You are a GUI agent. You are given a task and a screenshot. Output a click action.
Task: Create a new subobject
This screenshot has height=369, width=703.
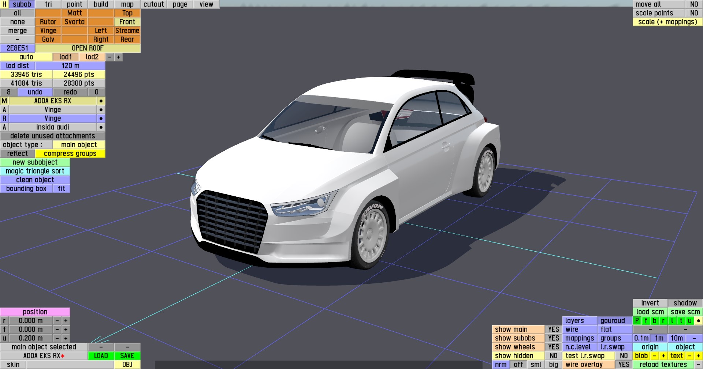click(x=35, y=162)
